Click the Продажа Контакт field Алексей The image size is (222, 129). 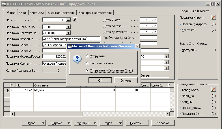(54, 64)
